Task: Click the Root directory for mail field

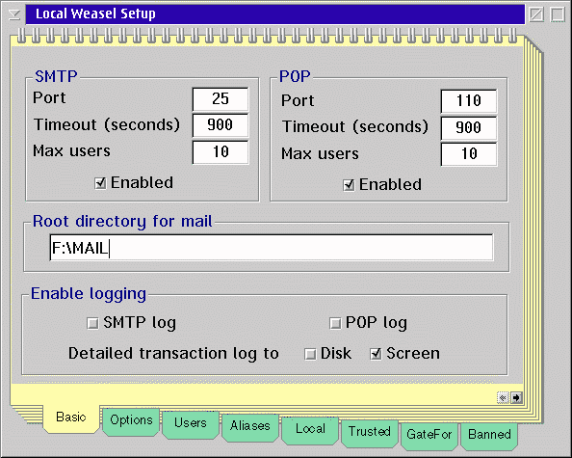Action: click(271, 248)
